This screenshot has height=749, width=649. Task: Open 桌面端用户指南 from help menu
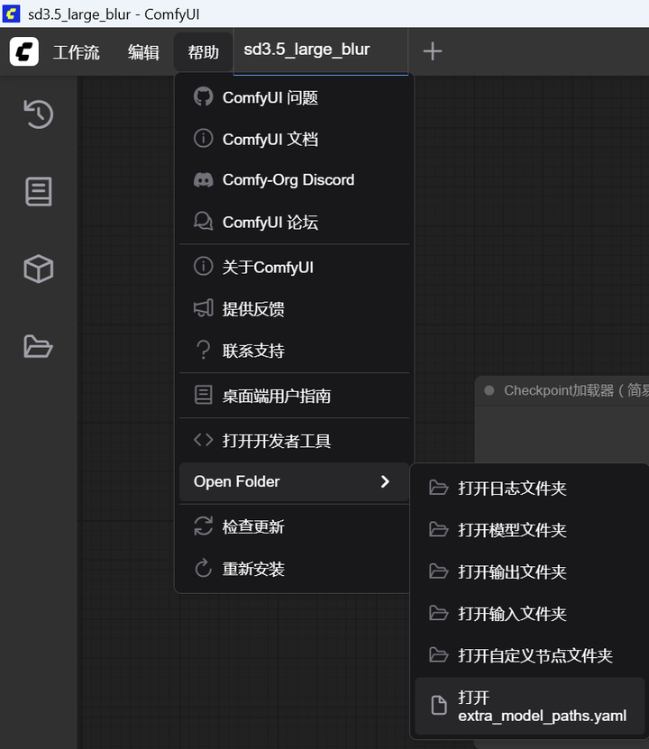click(x=294, y=396)
